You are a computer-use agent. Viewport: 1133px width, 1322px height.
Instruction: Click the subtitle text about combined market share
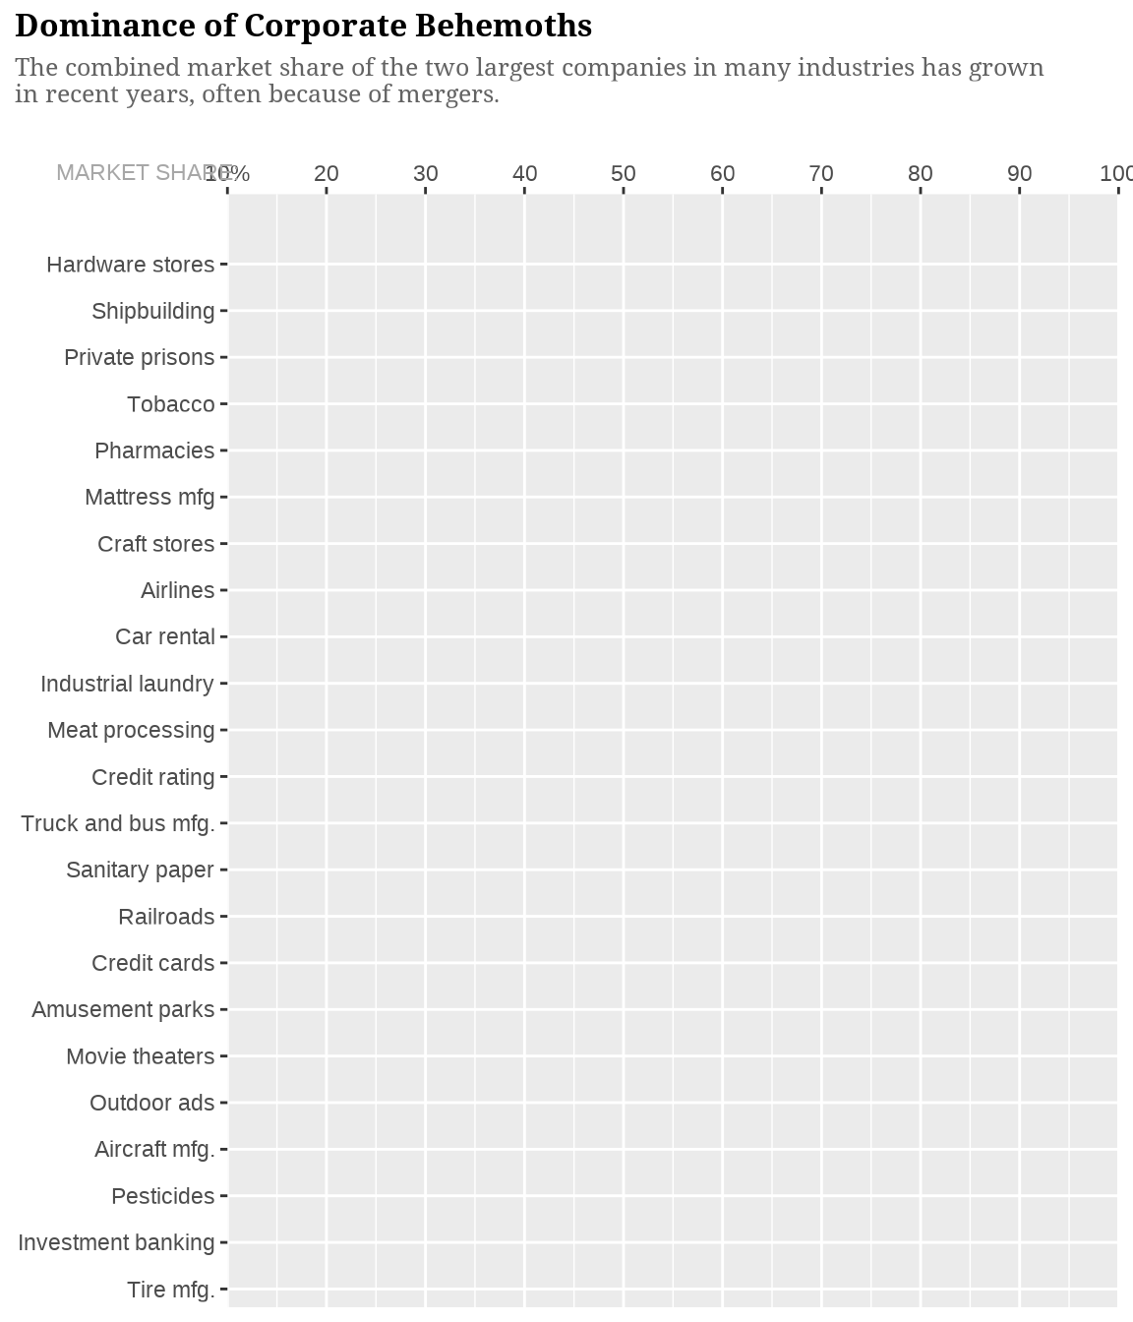point(529,81)
